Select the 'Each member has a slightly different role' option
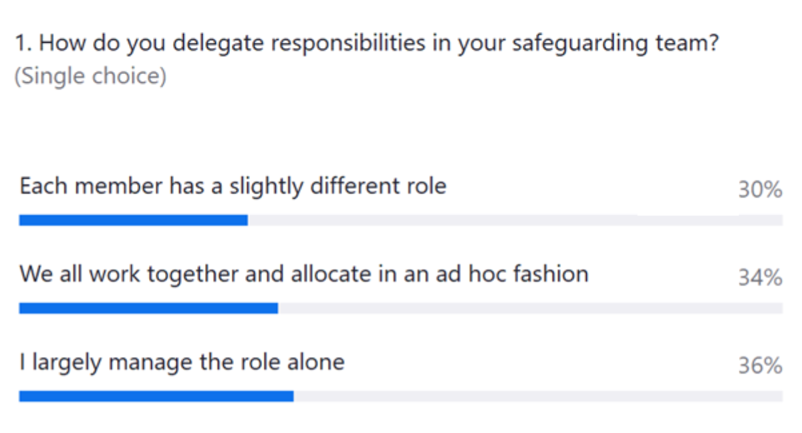The width and height of the screenshot is (802, 433). point(233,185)
